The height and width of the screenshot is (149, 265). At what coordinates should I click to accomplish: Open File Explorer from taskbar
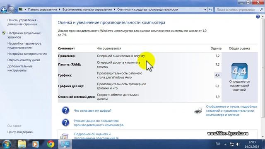[x=22, y=144]
